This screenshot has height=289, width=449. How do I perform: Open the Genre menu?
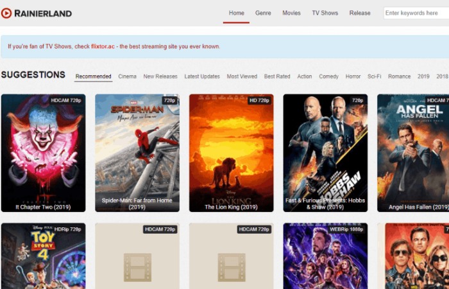coord(263,13)
